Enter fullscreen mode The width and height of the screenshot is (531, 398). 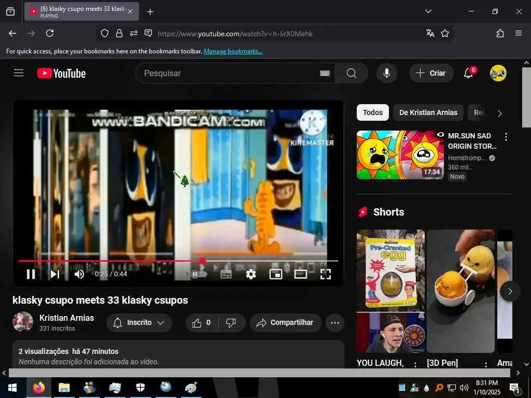pyautogui.click(x=326, y=274)
